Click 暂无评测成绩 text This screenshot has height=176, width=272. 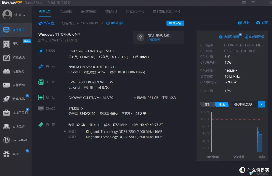[159, 35]
